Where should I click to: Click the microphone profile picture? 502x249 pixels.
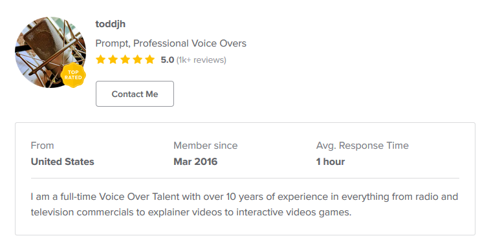pos(50,52)
